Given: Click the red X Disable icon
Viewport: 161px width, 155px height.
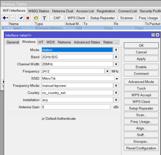Looking at the screenshot, I should (x=27, y=18).
